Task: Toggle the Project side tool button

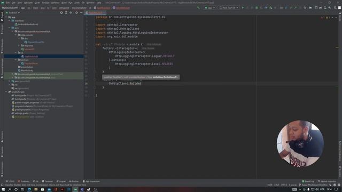Action: (x=2, y=17)
